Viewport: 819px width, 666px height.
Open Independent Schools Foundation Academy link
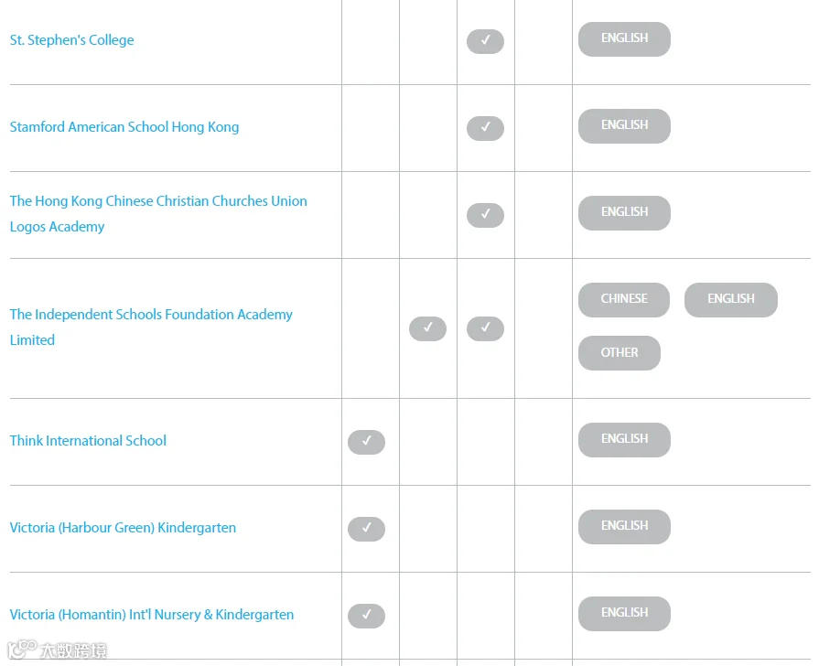pos(151,327)
